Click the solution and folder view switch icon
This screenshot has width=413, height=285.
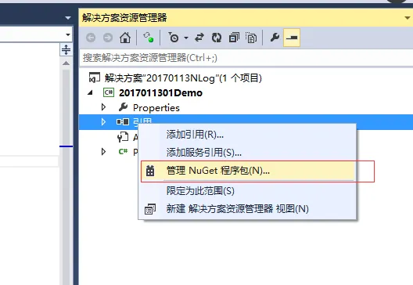click(149, 38)
